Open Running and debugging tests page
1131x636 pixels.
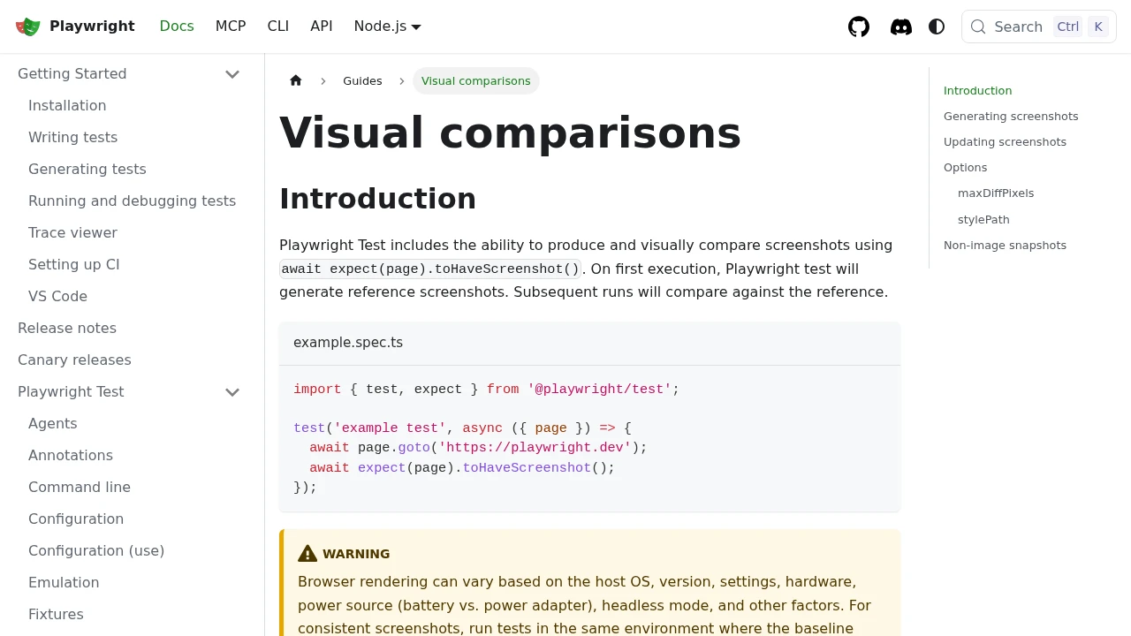(132, 201)
